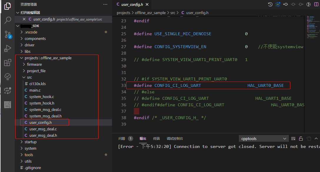Viewport: 320px width, 172px height.
Task: Click the timeline history icon in editor toolbar
Action: (270, 4)
